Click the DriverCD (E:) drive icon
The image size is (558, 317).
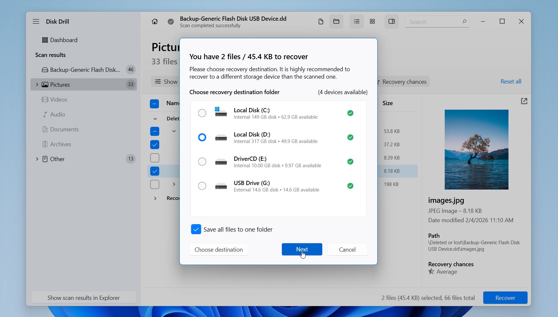pos(221,162)
